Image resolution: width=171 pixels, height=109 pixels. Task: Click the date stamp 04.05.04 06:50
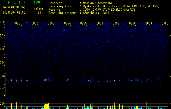(x=14, y=13)
